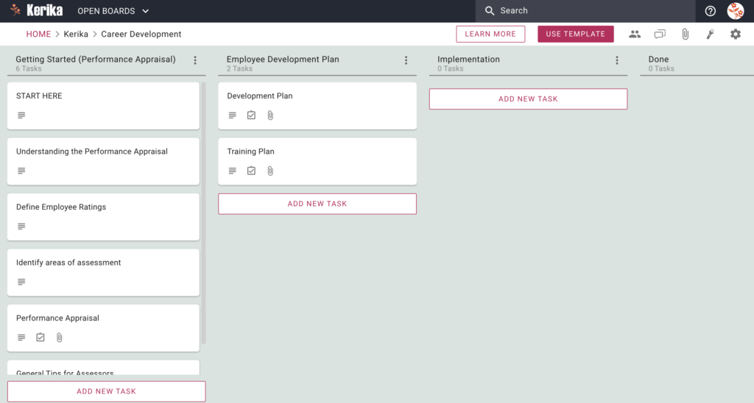754x403 pixels.
Task: Open Implementation column options menu
Action: (x=617, y=60)
